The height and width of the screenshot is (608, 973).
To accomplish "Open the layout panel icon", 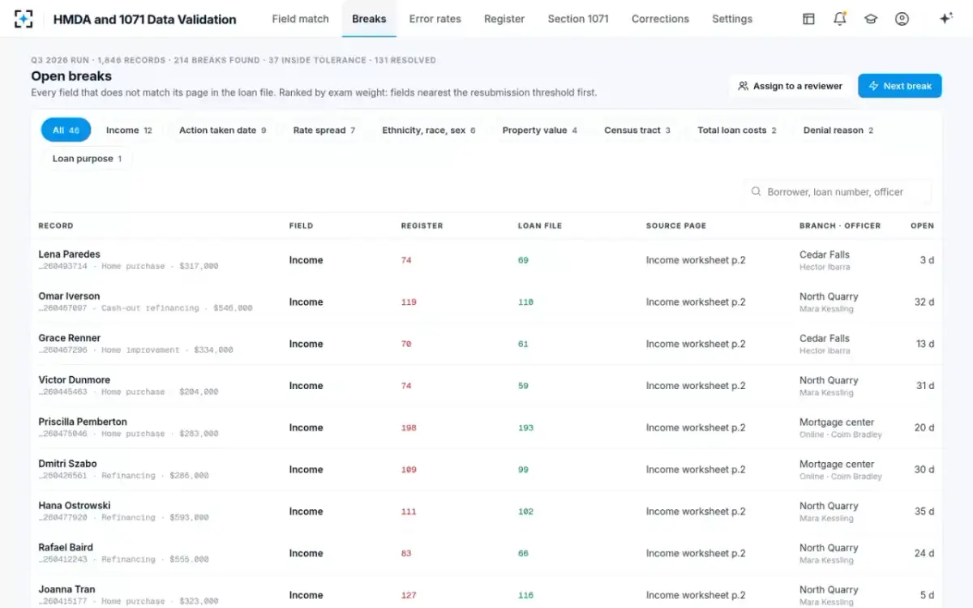I will (x=808, y=19).
